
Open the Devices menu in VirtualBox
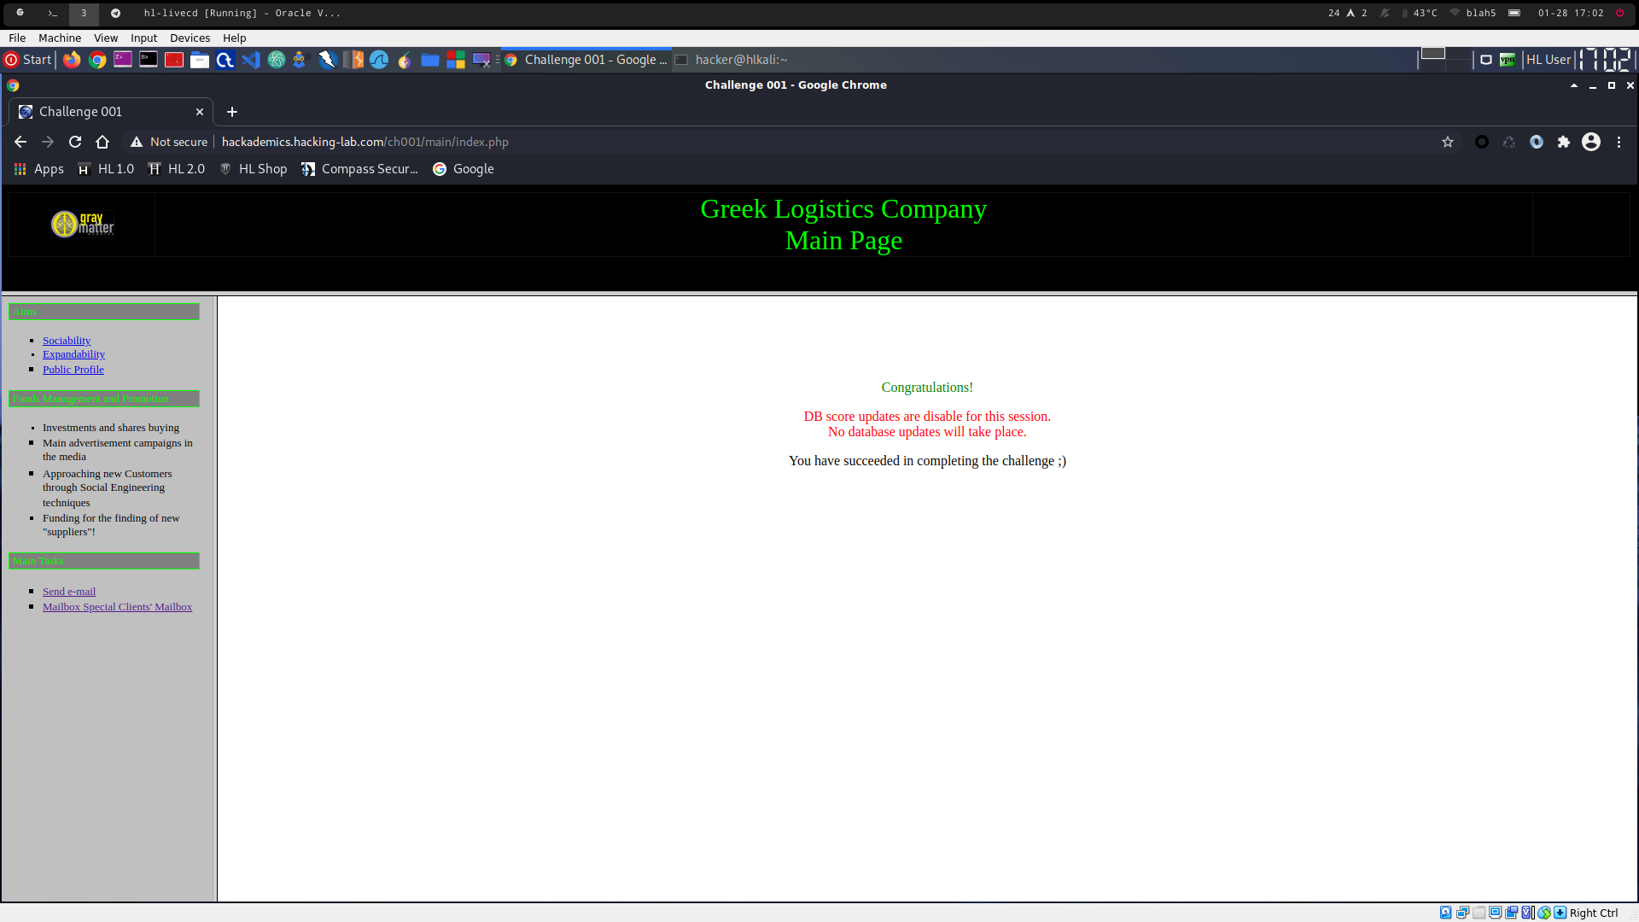[x=190, y=38]
